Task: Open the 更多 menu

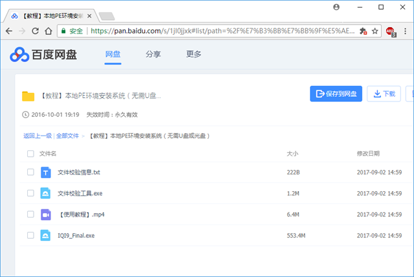Action: point(193,54)
